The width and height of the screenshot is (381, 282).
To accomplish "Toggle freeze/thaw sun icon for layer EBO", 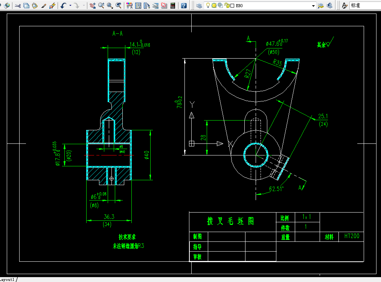I will (x=214, y=6).
